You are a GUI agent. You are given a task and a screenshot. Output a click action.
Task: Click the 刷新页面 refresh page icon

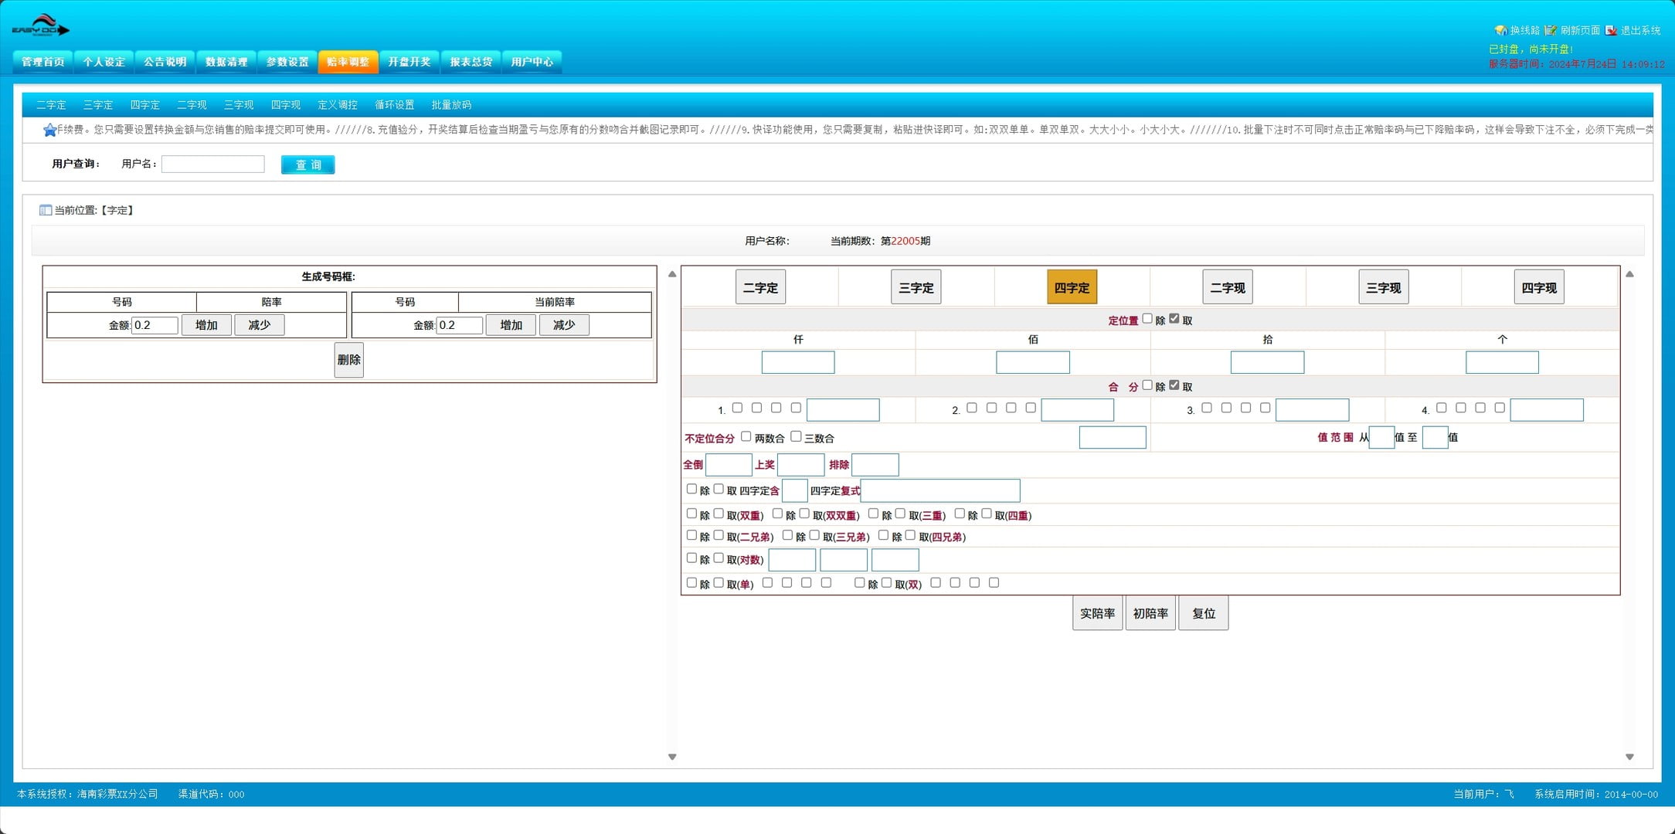(1551, 30)
